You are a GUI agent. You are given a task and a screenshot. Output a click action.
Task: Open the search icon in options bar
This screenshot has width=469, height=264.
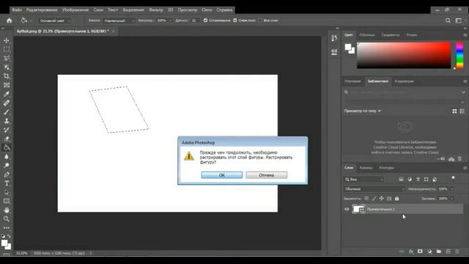coord(448,21)
